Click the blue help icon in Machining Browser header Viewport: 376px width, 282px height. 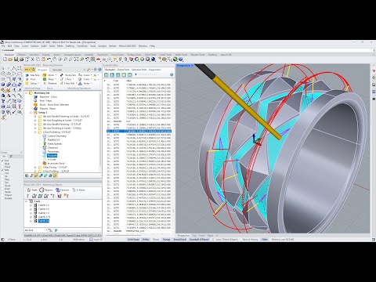[x=99, y=70]
